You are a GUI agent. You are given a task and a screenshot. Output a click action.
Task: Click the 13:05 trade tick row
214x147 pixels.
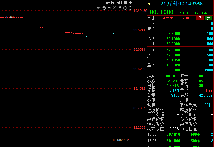181,135
